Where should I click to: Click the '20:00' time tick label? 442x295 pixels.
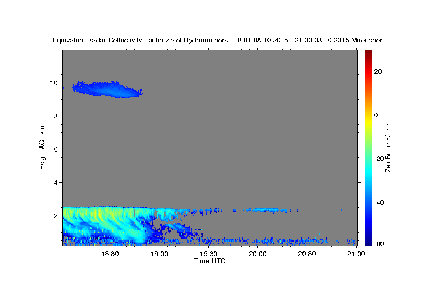point(258,254)
